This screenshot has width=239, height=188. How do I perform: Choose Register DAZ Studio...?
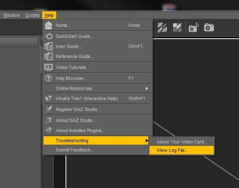pos(97,109)
